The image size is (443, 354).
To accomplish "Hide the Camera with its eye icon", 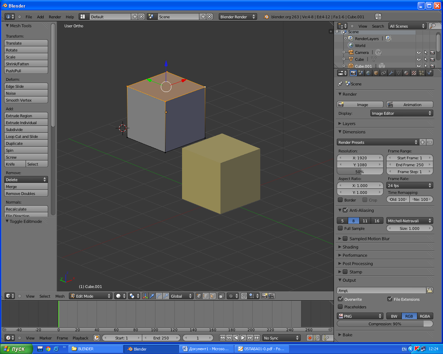I will click(x=419, y=53).
